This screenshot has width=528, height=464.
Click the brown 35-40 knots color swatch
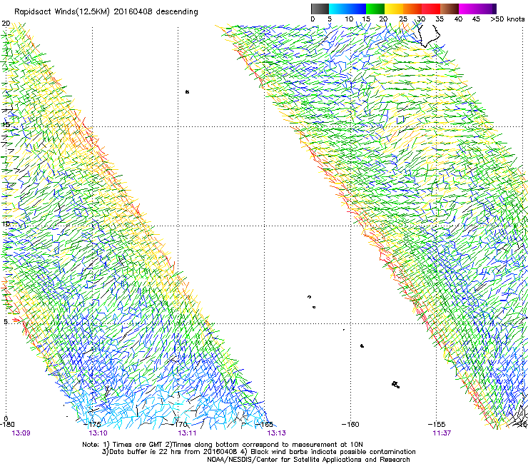tap(450, 9)
